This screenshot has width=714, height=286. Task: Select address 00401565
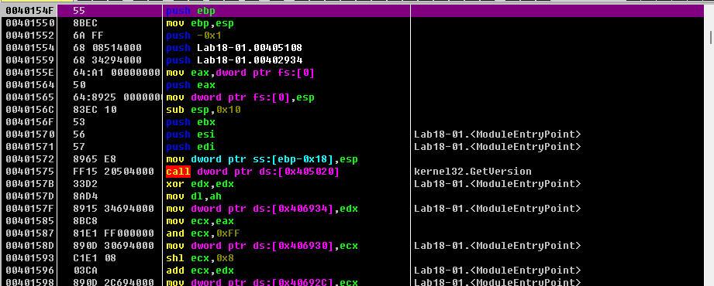click(30, 97)
